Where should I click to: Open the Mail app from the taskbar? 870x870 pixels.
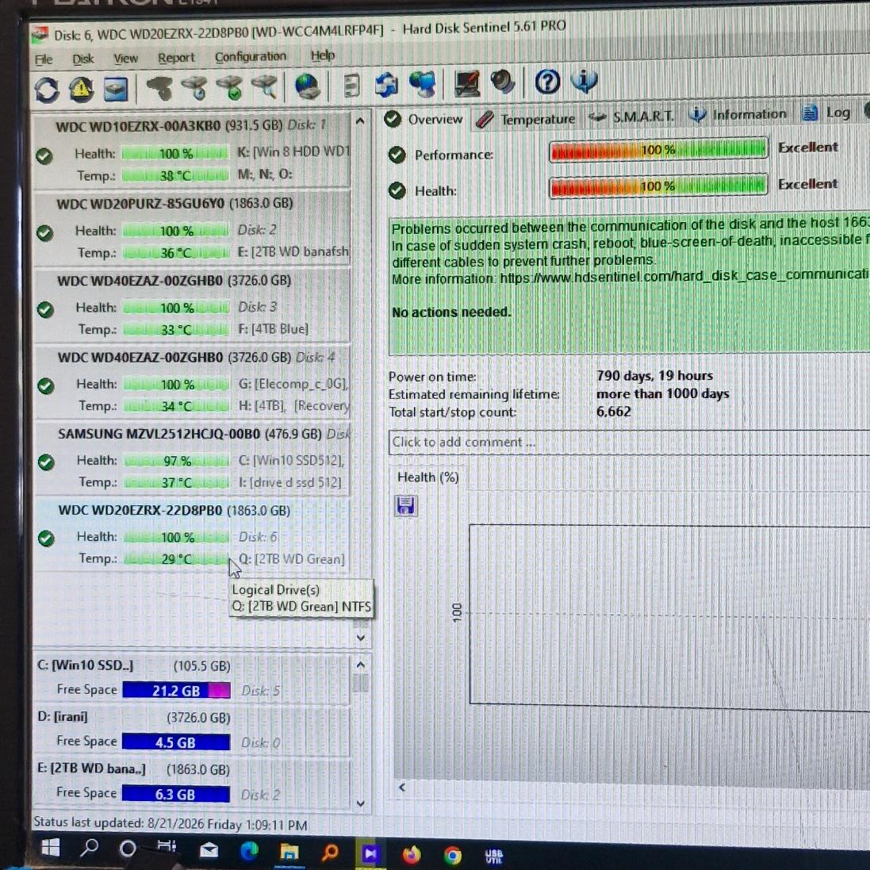(x=209, y=849)
